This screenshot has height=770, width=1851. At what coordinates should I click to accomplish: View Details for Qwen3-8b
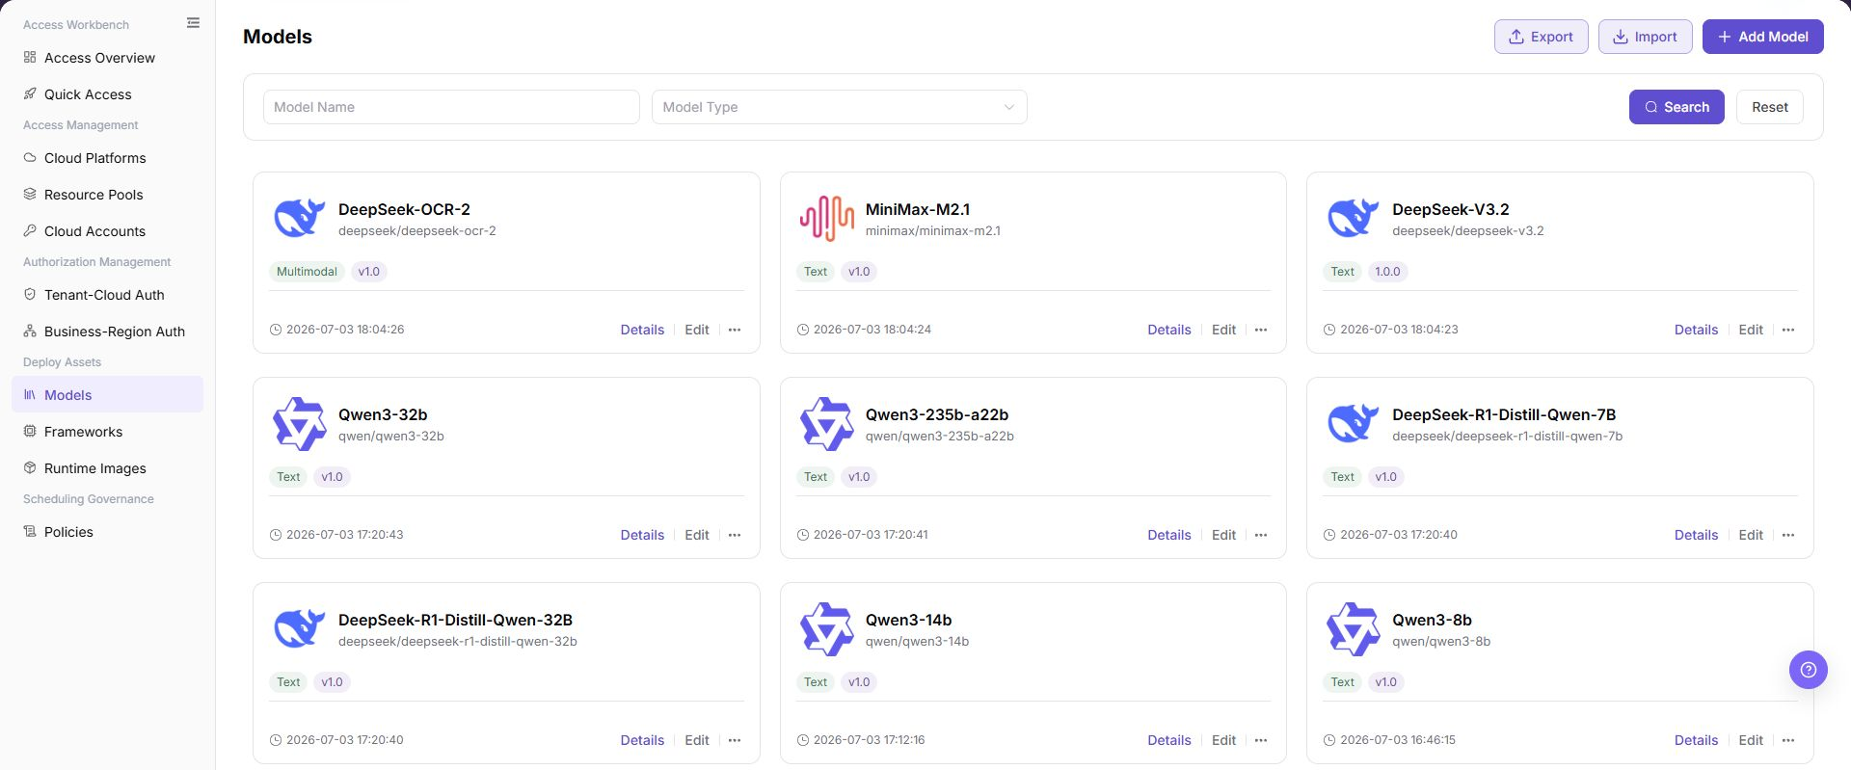pyautogui.click(x=1696, y=740)
